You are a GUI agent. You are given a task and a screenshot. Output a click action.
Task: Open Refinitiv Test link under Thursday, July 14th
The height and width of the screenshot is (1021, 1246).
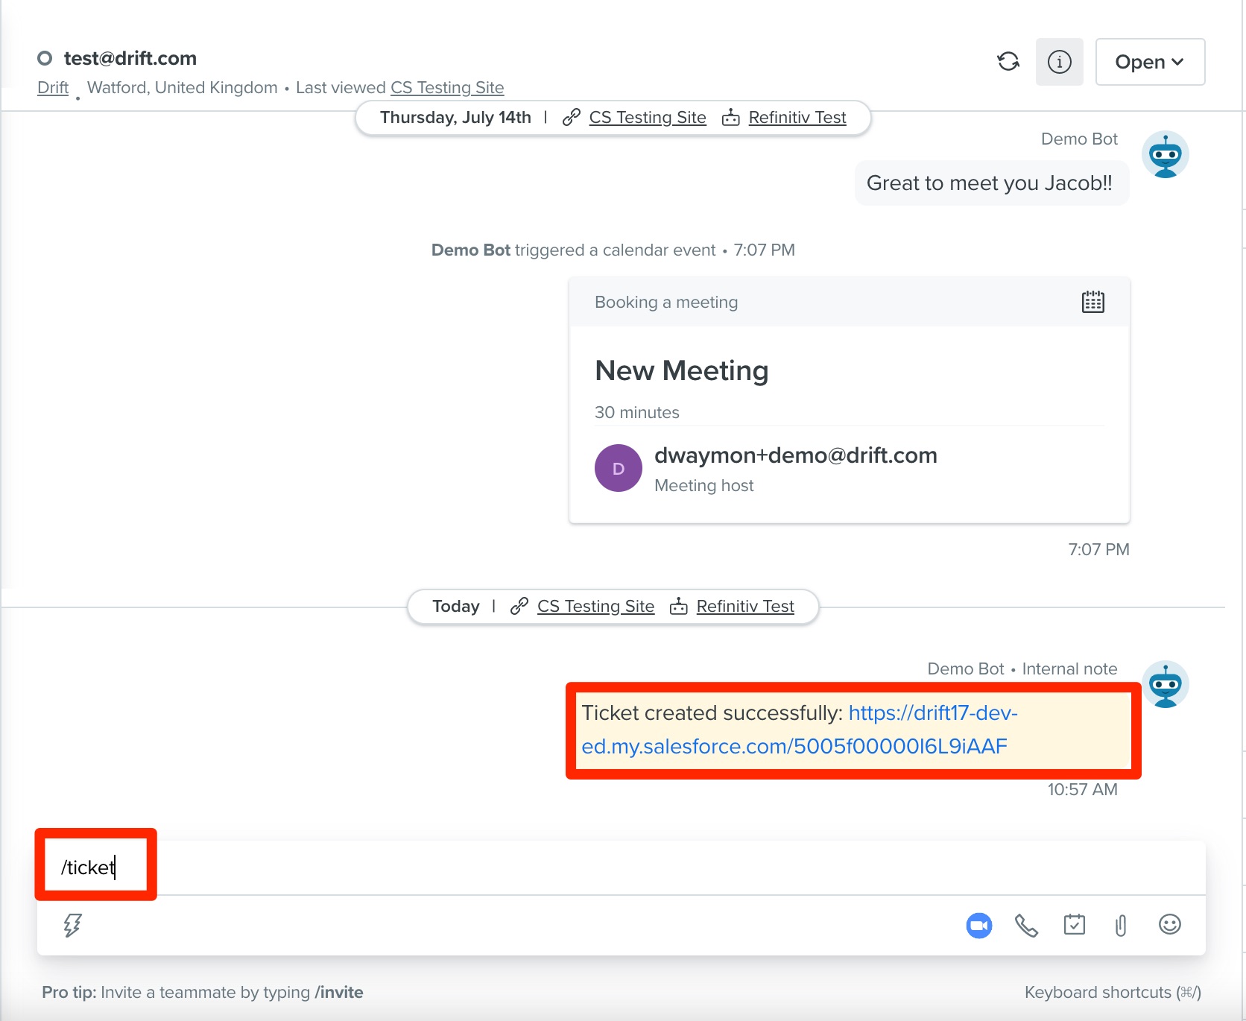797,118
